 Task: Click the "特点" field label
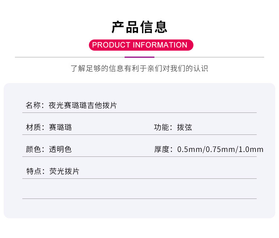click(x=33, y=171)
